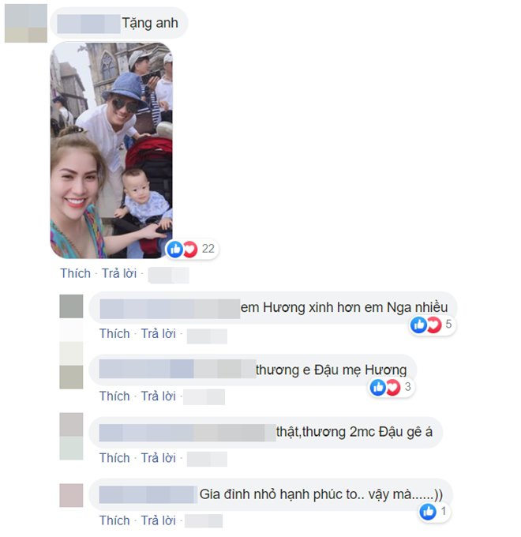
Task: Click like icon on Gia đình nhỏ comment
Action: pos(428,512)
